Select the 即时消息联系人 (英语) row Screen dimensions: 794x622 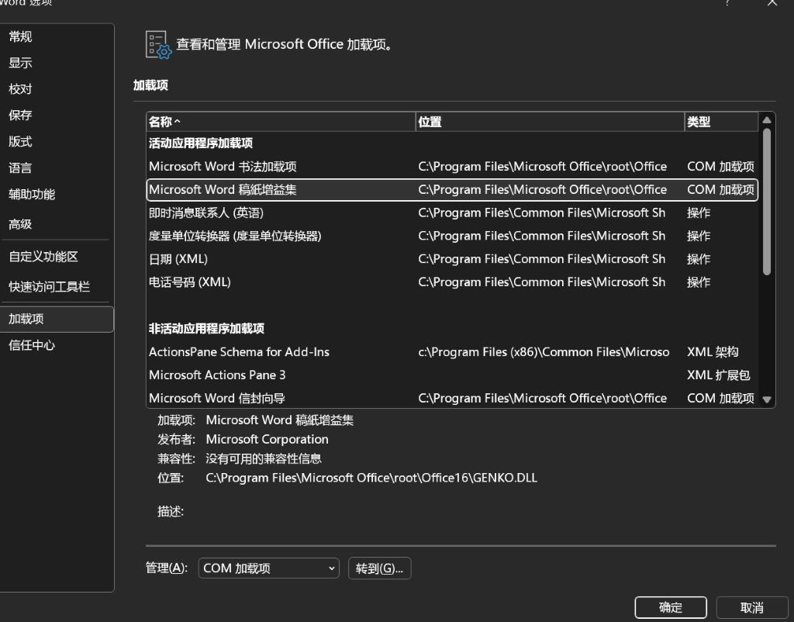click(x=452, y=213)
